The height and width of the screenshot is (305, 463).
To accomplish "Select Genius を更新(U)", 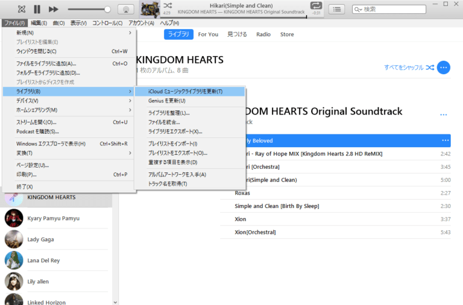I will [x=190, y=101].
